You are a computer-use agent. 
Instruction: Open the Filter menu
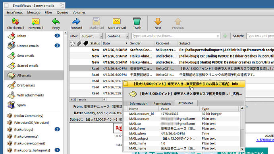click(48, 13)
